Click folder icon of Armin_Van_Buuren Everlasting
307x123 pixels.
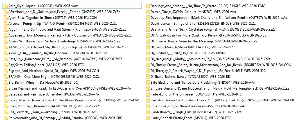(6, 41)
